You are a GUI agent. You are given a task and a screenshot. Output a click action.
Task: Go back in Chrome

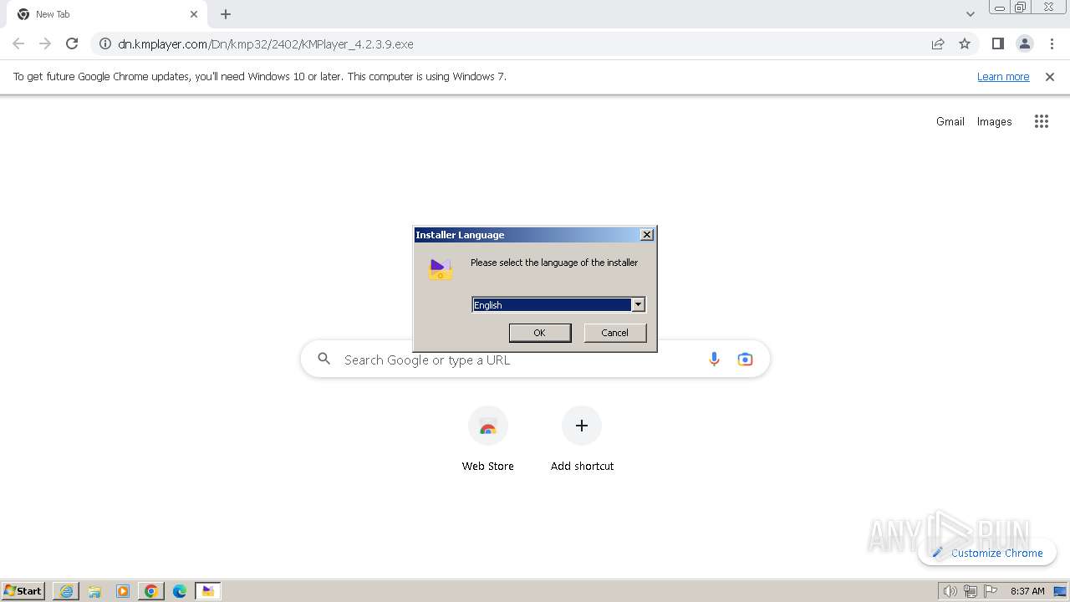pyautogui.click(x=18, y=43)
